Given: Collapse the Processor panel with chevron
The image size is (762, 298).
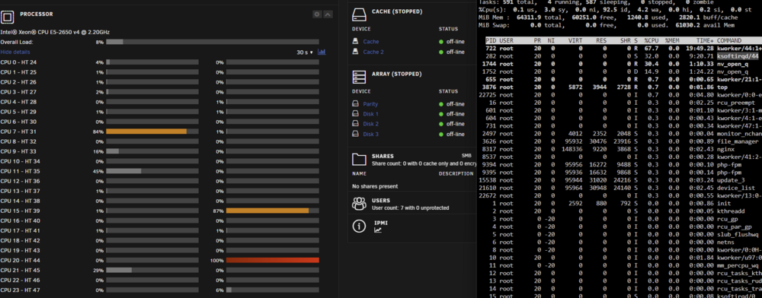Looking at the screenshot, I should point(328,14).
